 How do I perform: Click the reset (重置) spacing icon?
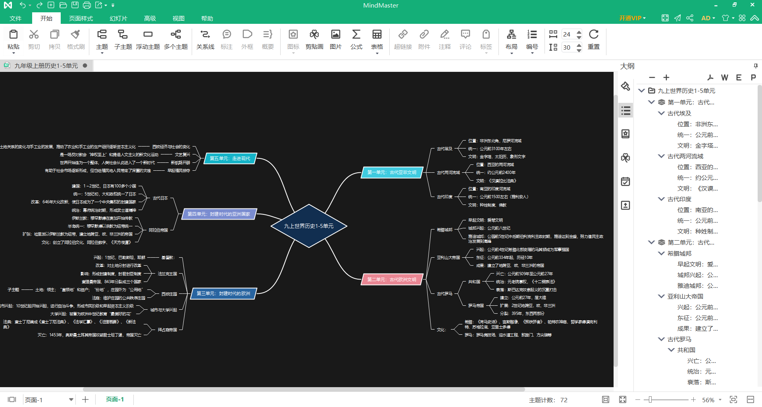point(594,35)
